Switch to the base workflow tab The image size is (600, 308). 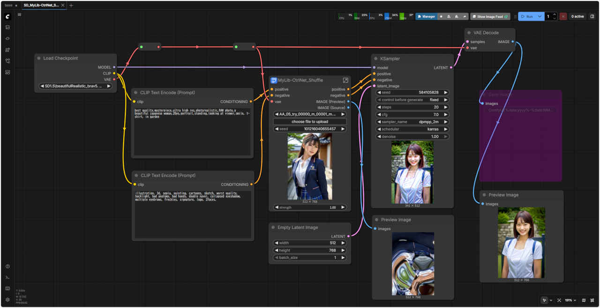pos(9,5)
